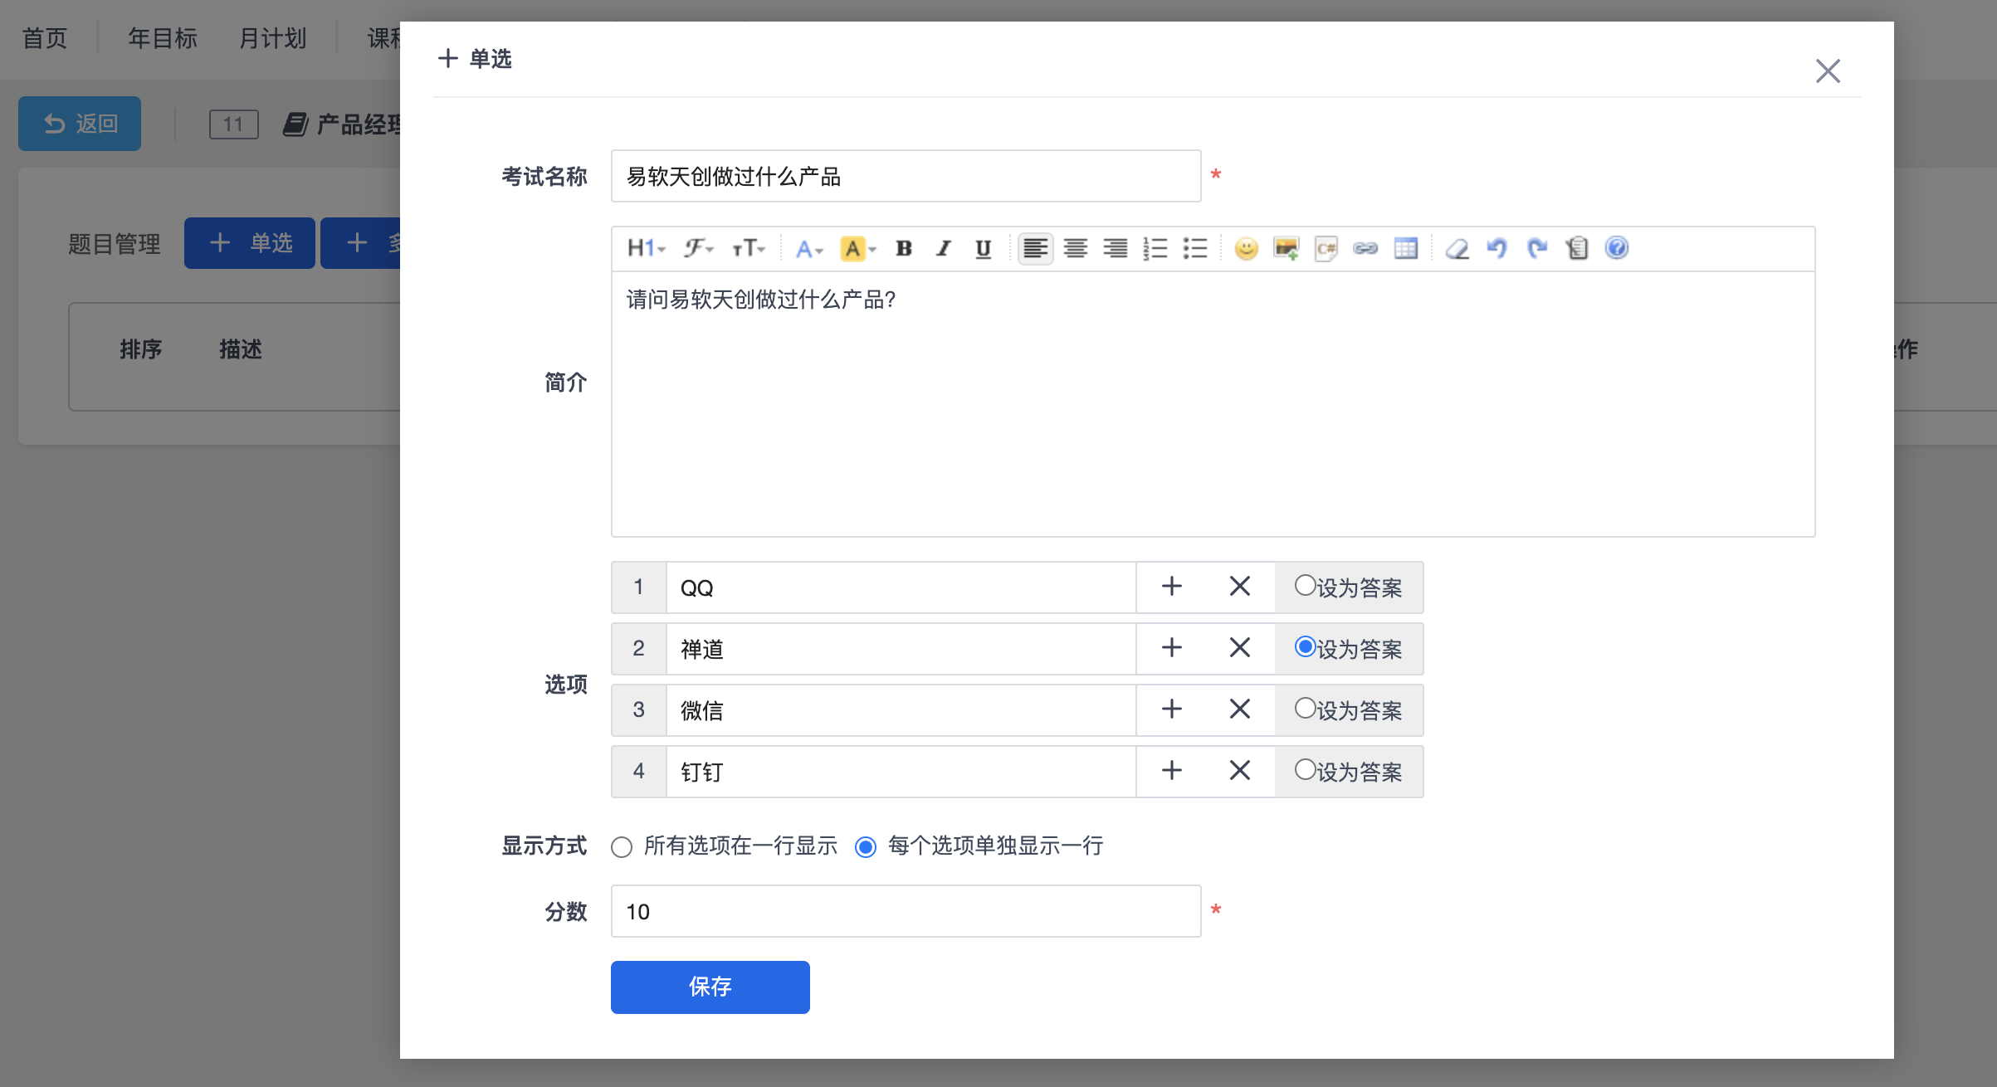Image resolution: width=1997 pixels, height=1087 pixels.
Task: Remove the 微信 option row
Action: 1240,709
